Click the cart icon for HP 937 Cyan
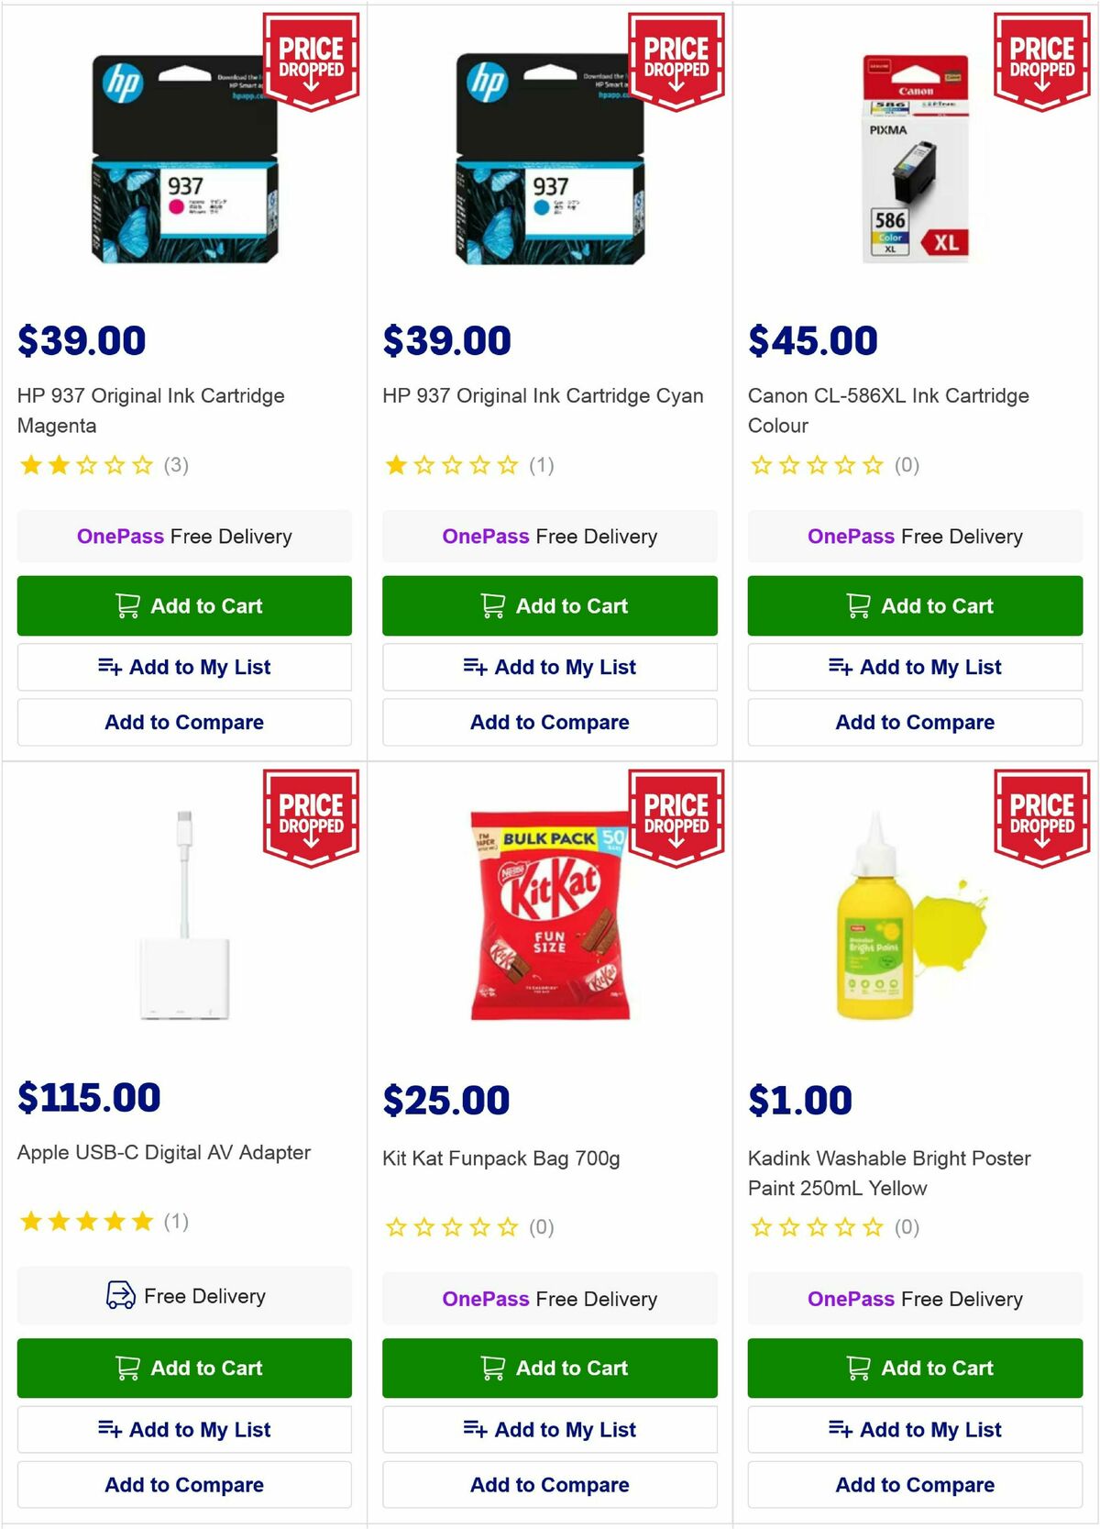This screenshot has width=1100, height=1529. (x=492, y=605)
